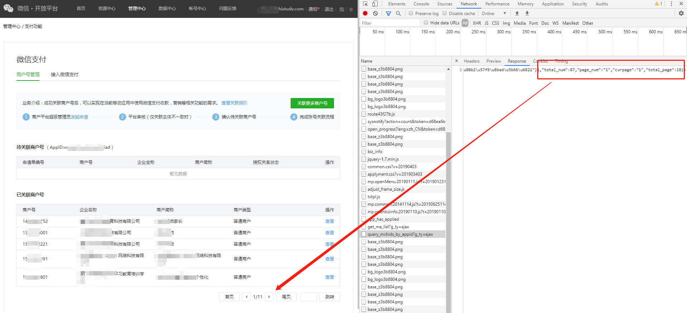Click the DevTools inspect element icon

365,4
